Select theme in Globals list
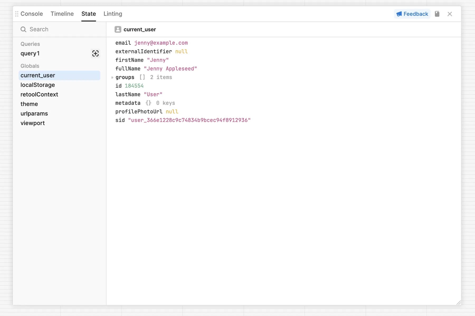The height and width of the screenshot is (316, 475). point(59,104)
